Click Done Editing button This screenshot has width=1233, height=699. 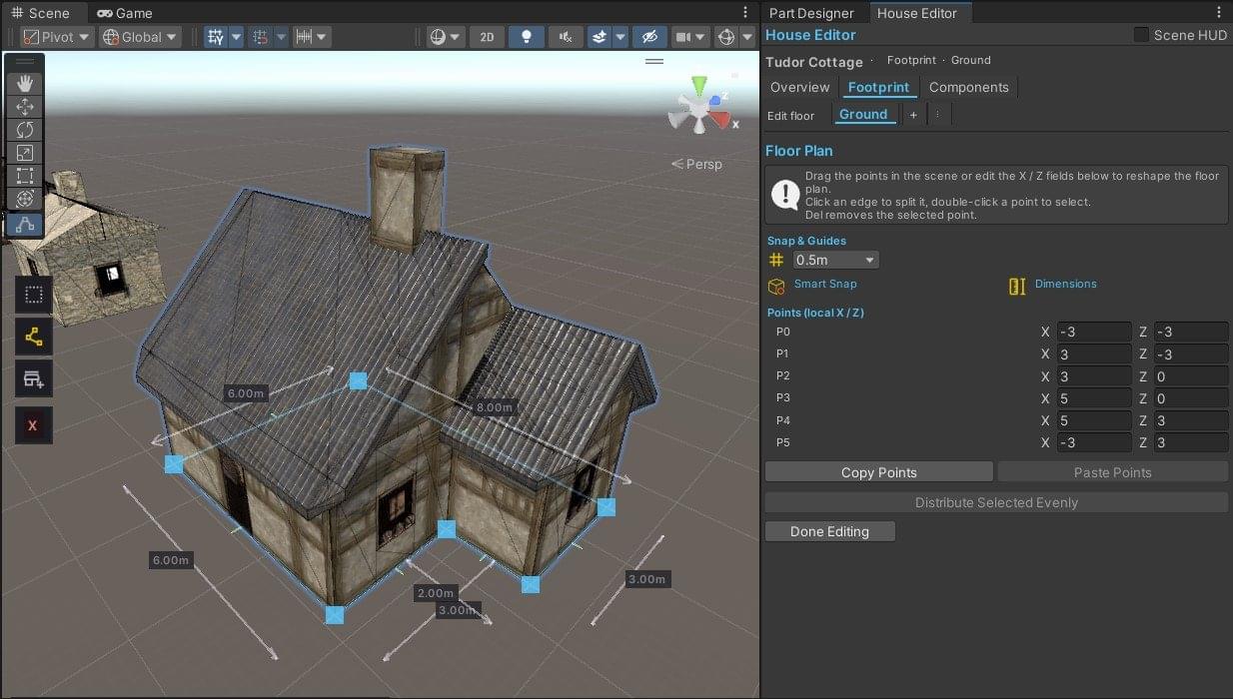829,531
